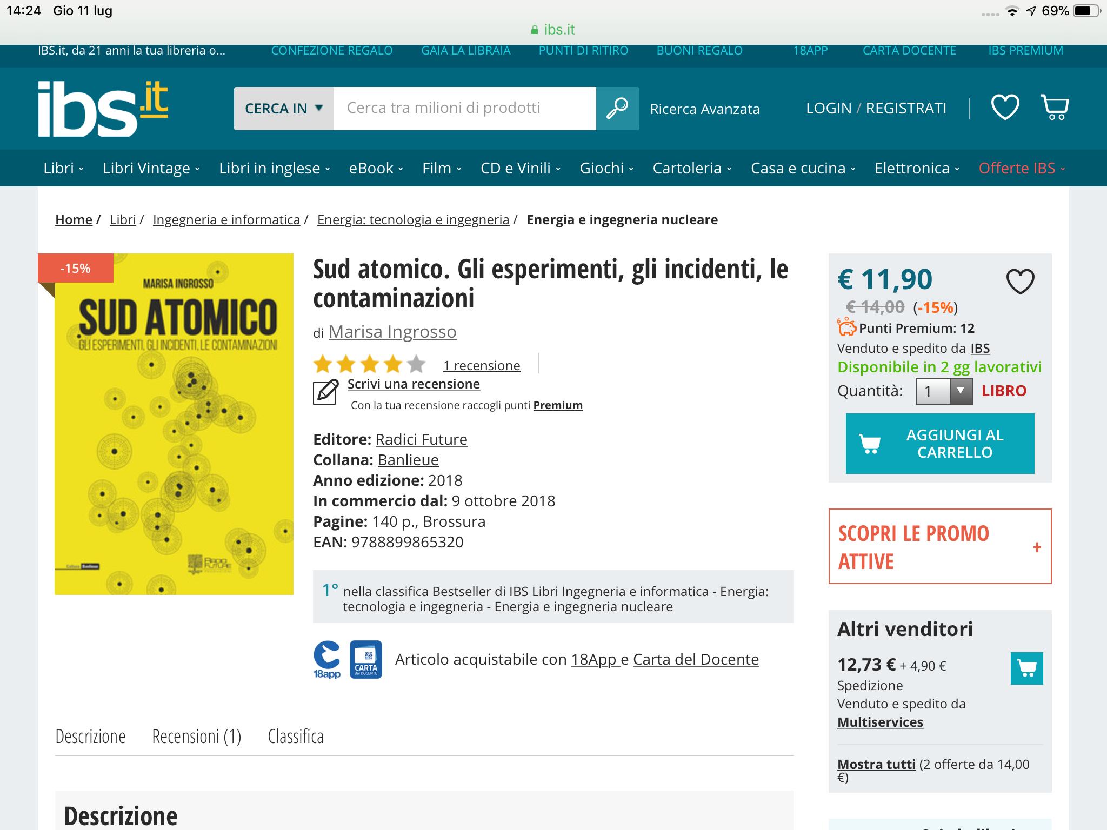Click the magnifier search button
The image size is (1107, 830).
[617, 108]
